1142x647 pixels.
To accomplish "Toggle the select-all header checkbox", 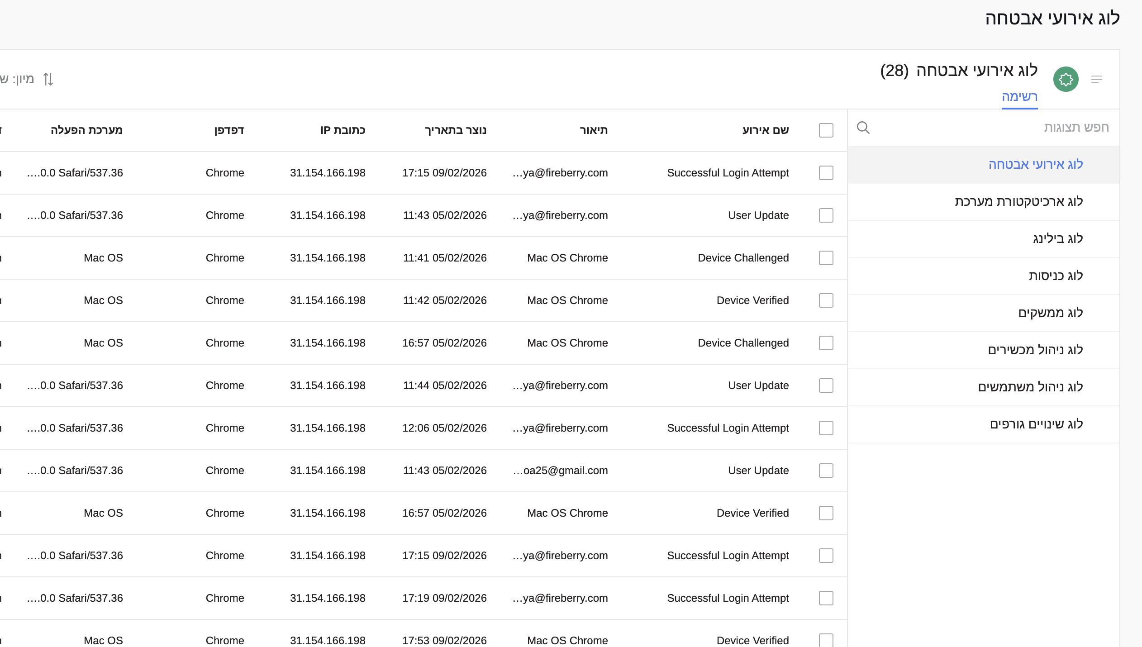I will [x=826, y=130].
